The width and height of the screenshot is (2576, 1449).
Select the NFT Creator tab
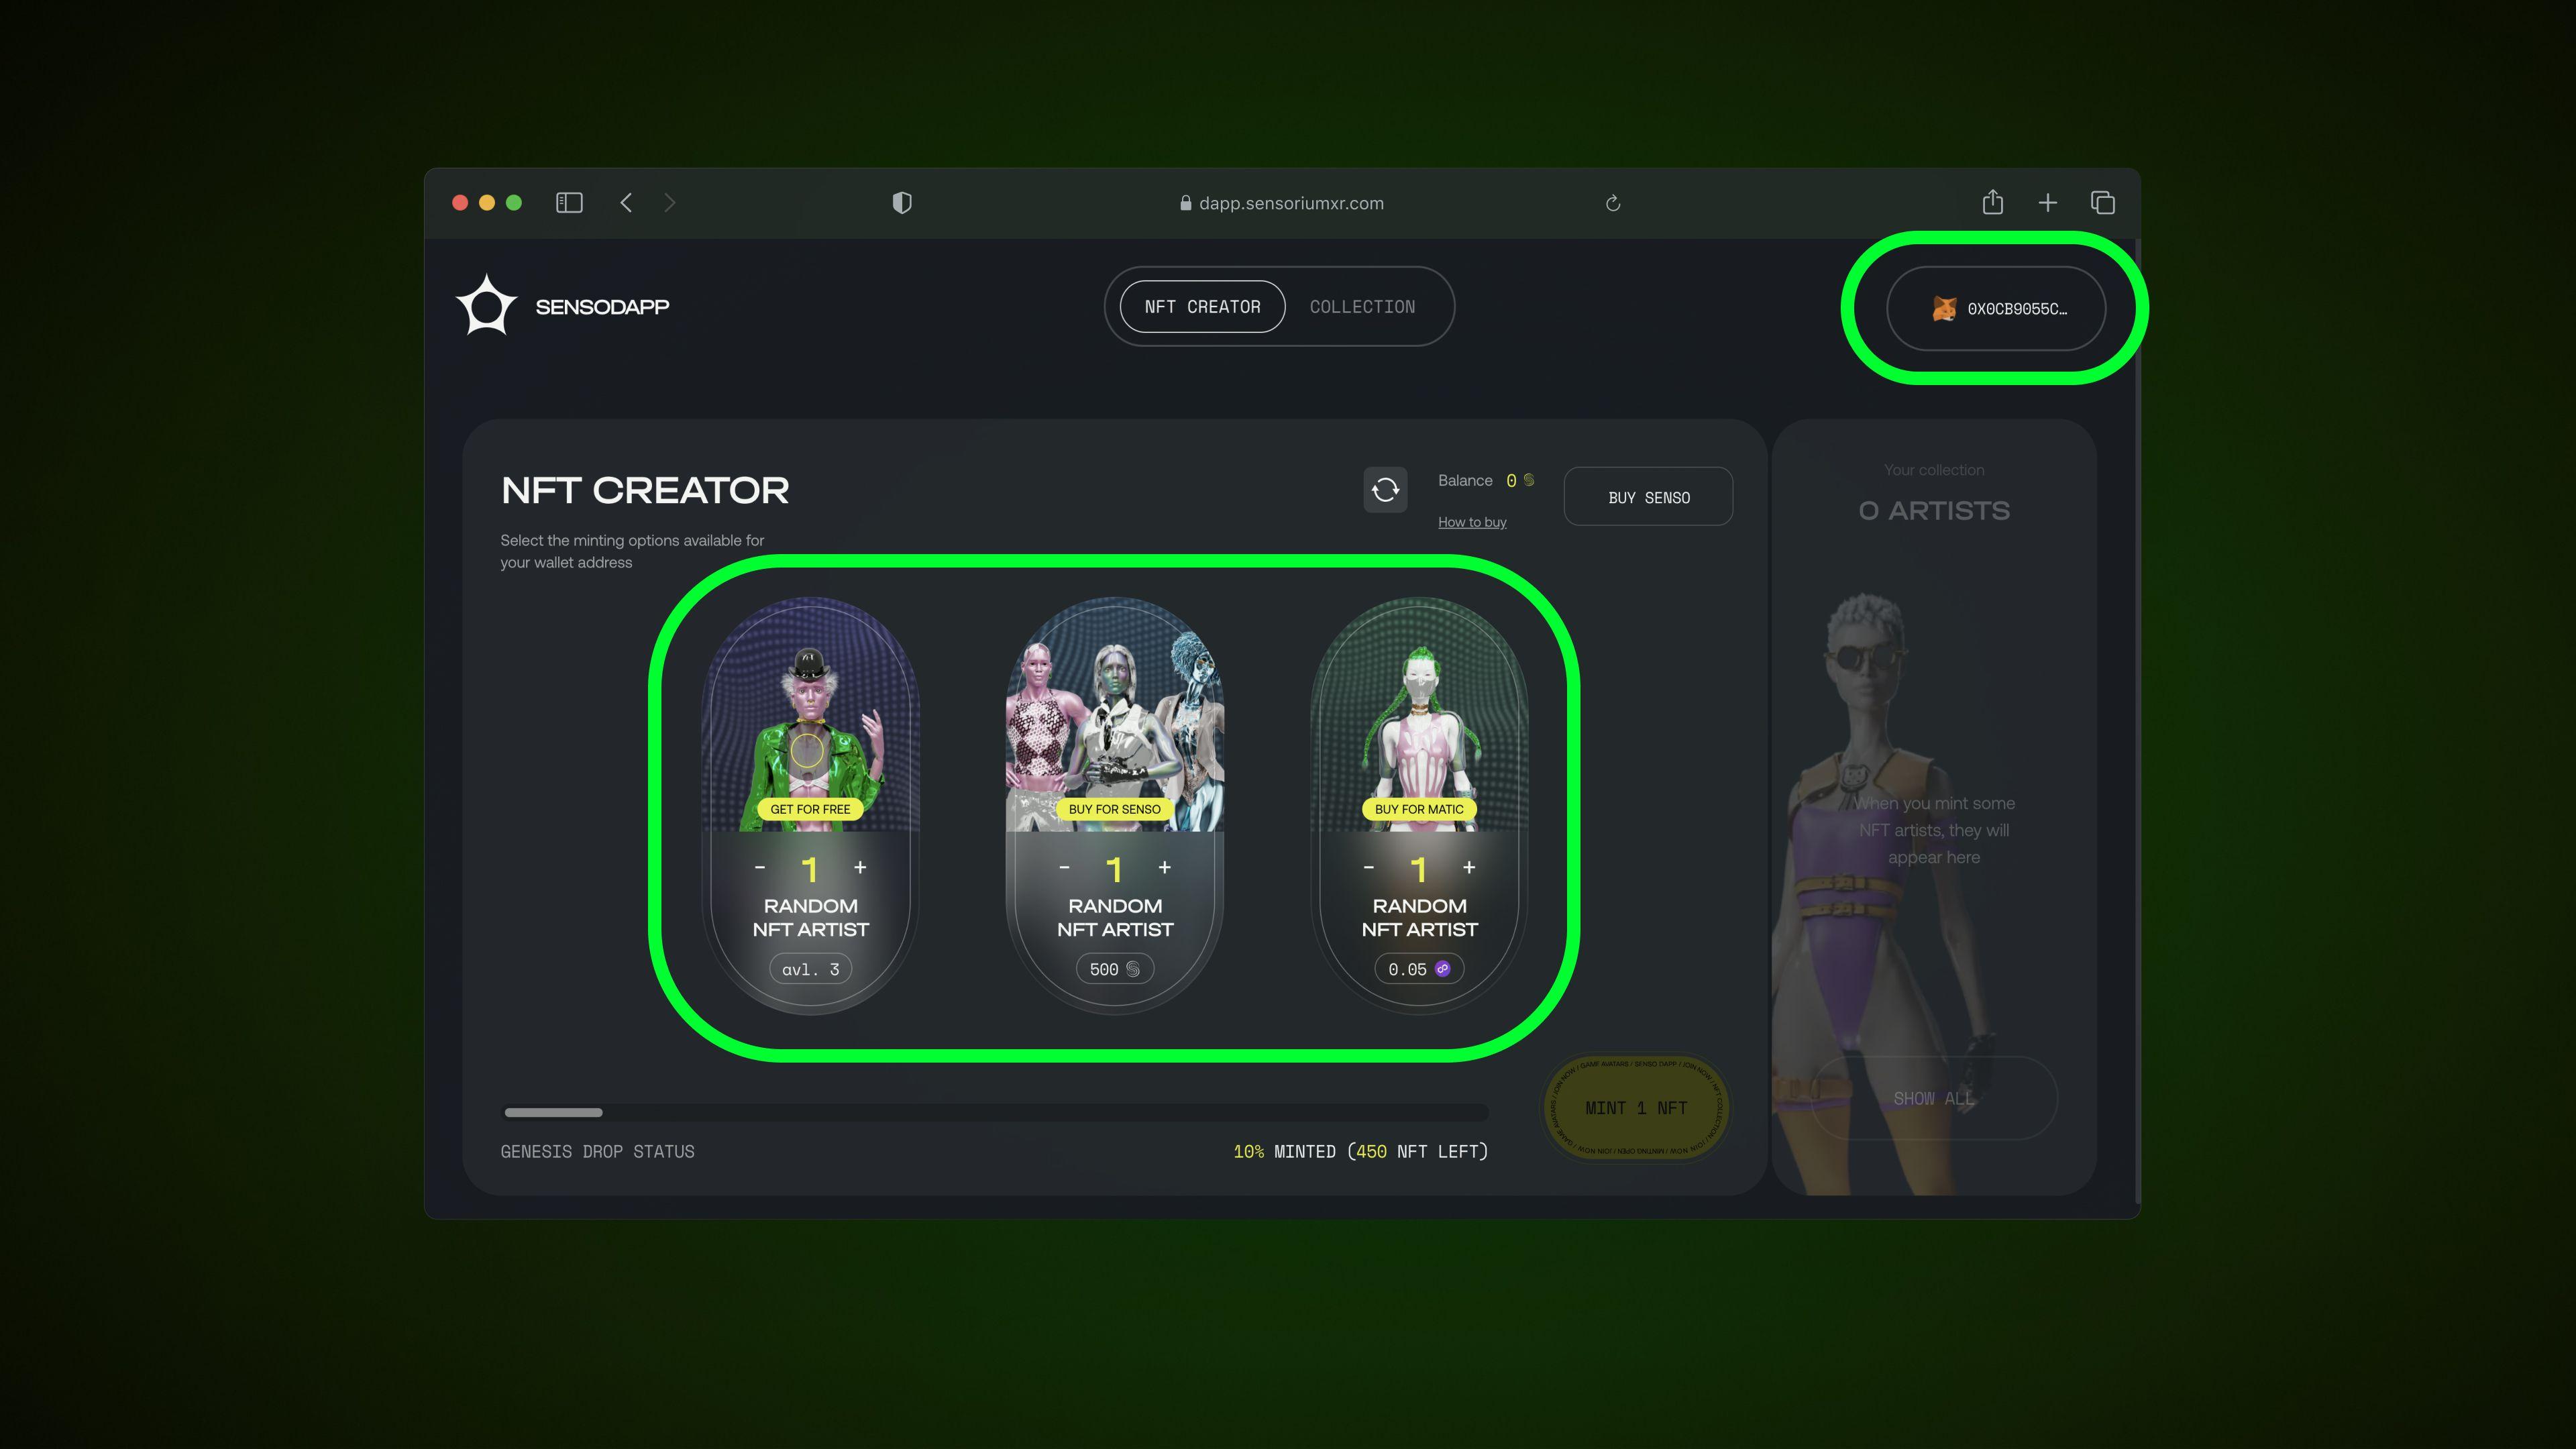1202,307
